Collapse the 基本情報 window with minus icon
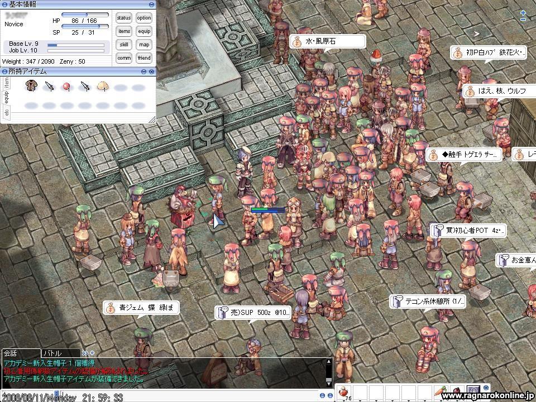This screenshot has height=402, width=536. pyautogui.click(x=151, y=4)
